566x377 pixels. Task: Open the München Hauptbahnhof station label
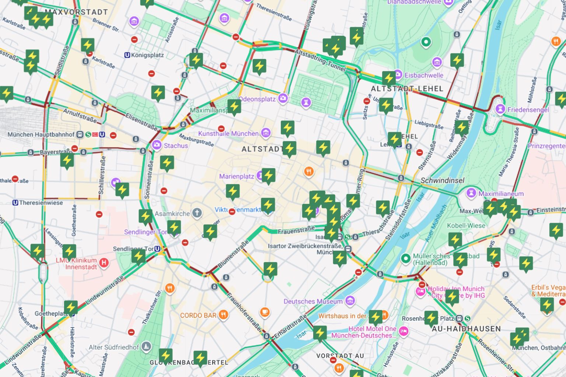[x=41, y=135]
